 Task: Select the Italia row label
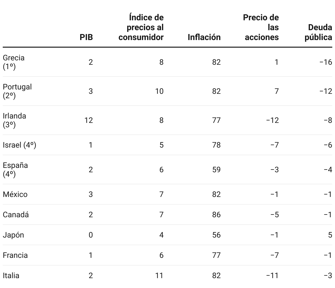pyautogui.click(x=11, y=275)
